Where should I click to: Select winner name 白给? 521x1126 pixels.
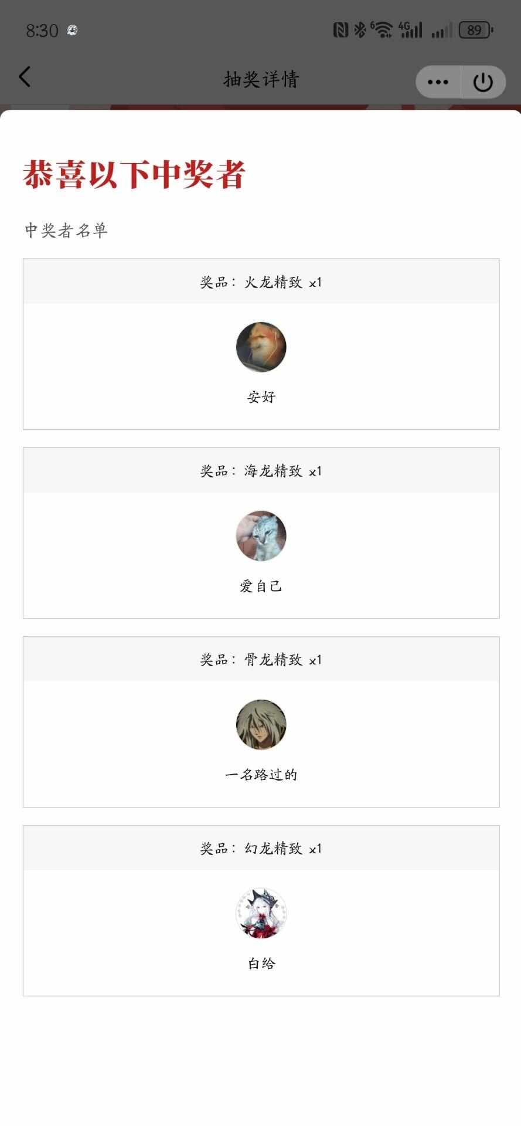261,964
